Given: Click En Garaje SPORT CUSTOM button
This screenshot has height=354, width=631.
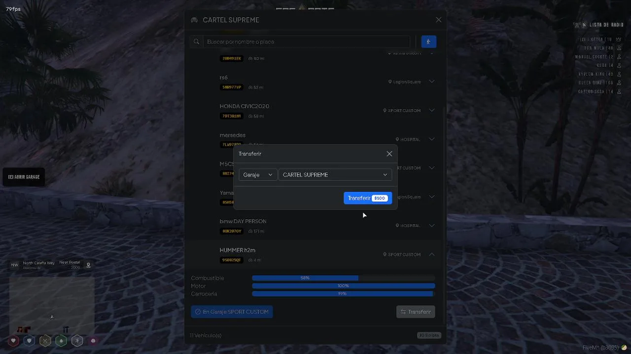Looking at the screenshot, I should [232, 312].
